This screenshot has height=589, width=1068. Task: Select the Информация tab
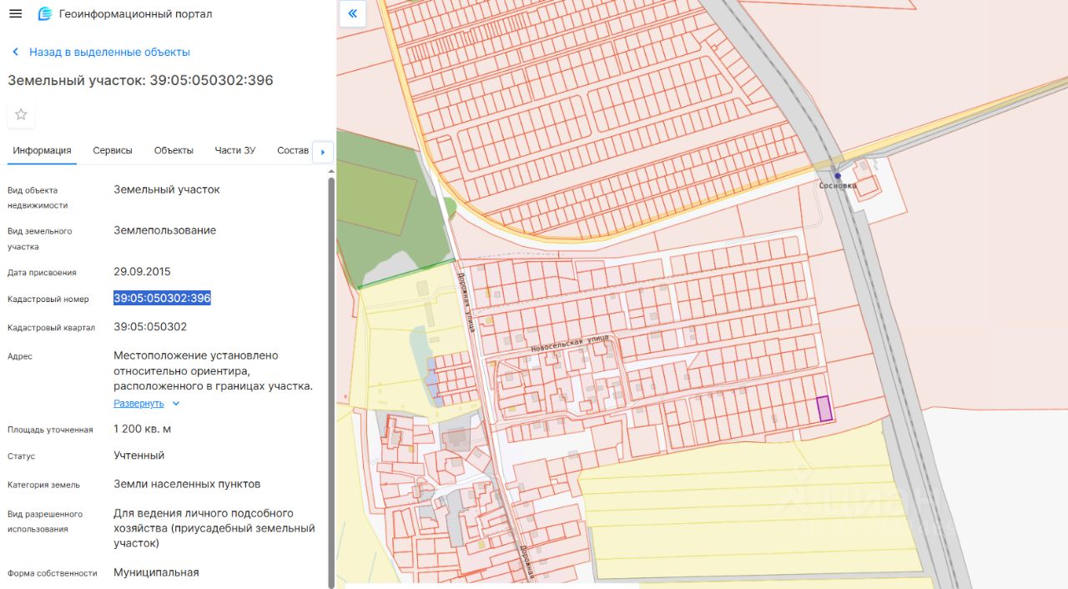(42, 150)
